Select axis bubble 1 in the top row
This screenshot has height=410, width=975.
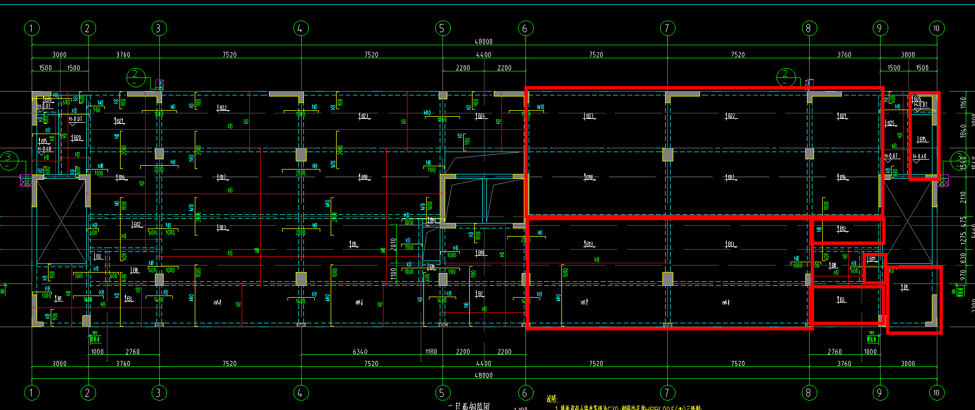pyautogui.click(x=32, y=28)
